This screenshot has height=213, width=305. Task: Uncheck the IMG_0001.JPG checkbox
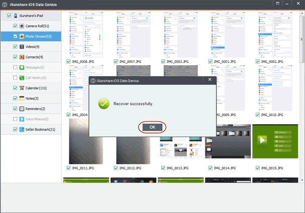click(210, 62)
